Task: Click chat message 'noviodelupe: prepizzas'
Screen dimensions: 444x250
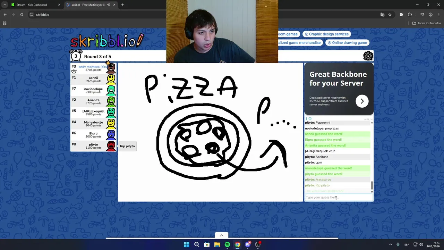Action: click(322, 128)
